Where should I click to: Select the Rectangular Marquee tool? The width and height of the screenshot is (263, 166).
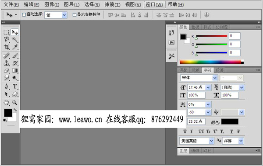[x=7, y=32]
